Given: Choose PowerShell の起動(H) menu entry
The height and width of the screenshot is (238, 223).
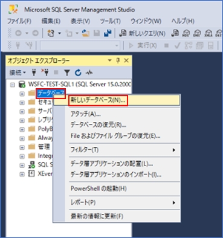Looking at the screenshot, I should point(117,188).
